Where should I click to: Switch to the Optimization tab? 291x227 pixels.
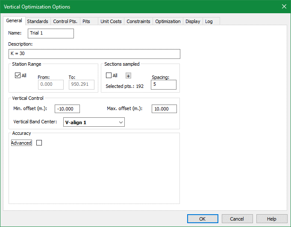tap(168, 21)
